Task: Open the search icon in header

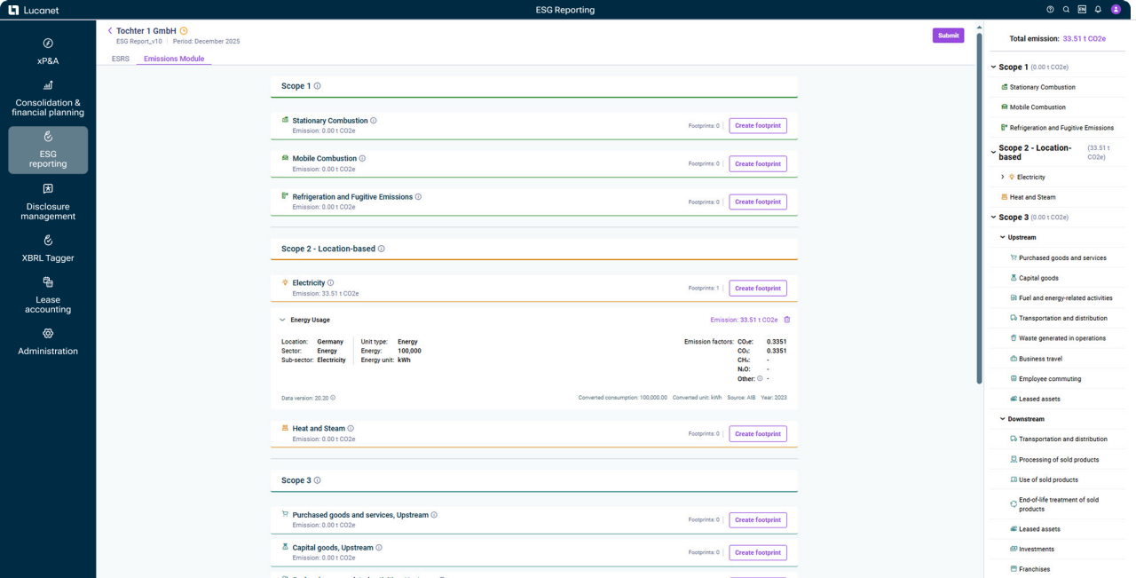Action: tap(1066, 10)
